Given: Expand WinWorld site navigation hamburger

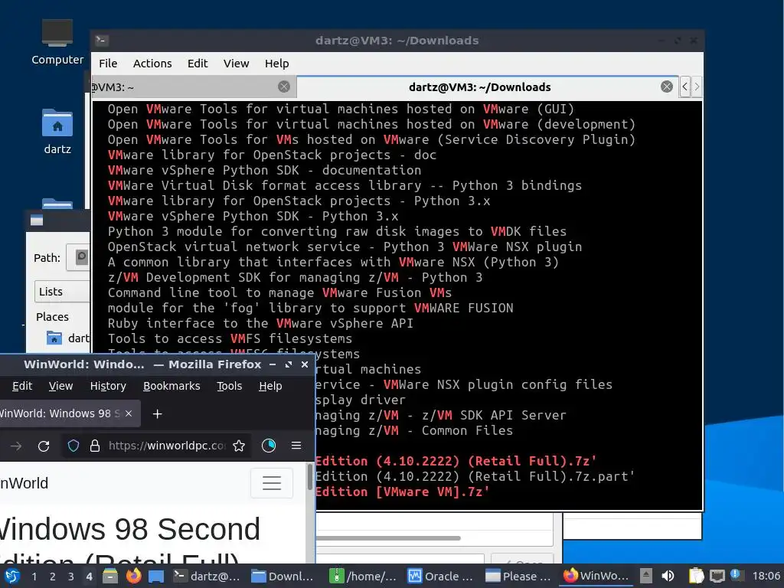Looking at the screenshot, I should [x=272, y=483].
